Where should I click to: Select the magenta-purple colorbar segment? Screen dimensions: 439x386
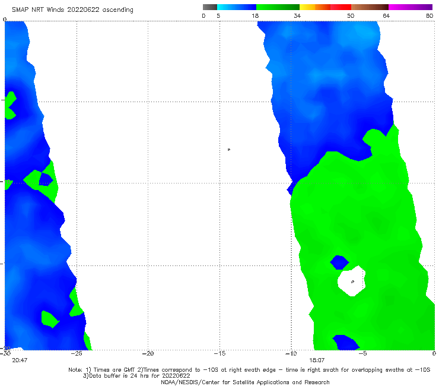pyautogui.click(x=411, y=7)
